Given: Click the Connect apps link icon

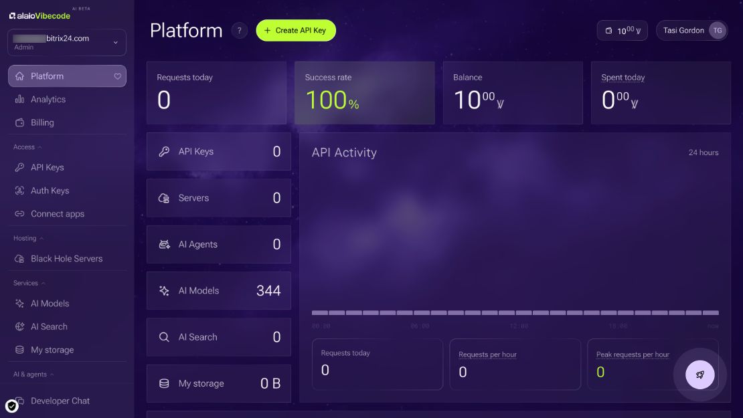Looking at the screenshot, I should click(x=19, y=213).
